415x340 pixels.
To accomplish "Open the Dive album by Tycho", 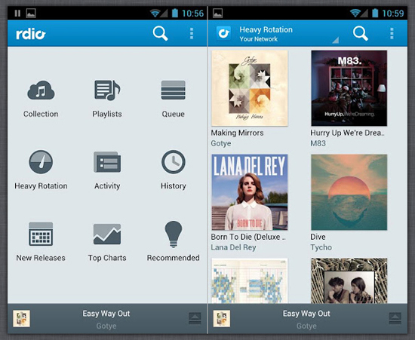I will [349, 192].
